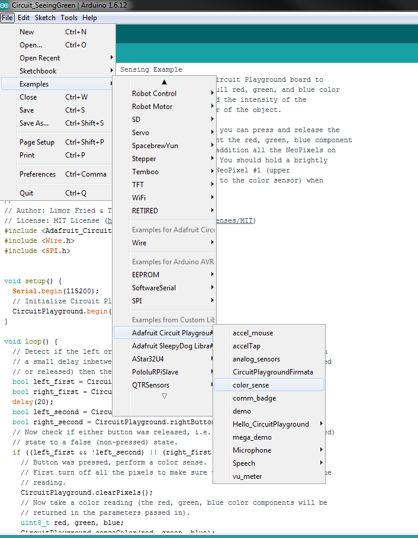Choose Save As... in the File menu
Screen dimensions: 418x538
point(57,123)
